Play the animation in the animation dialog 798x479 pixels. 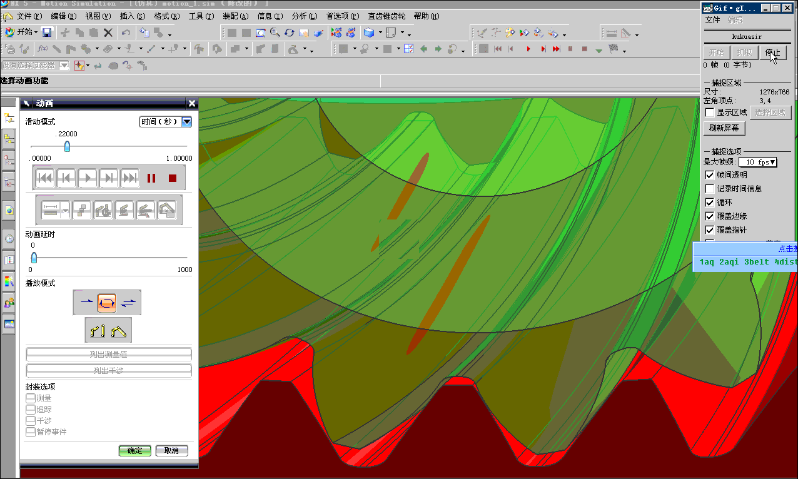point(88,178)
